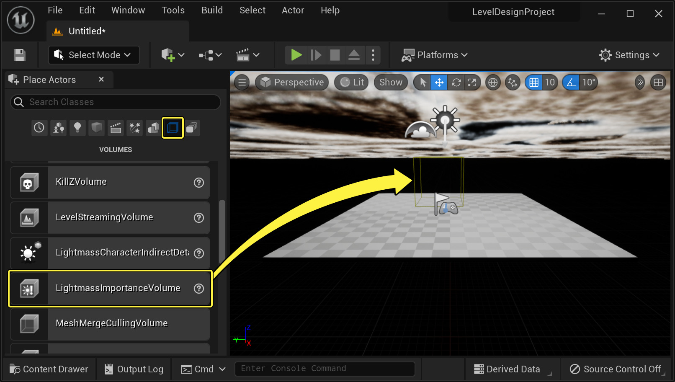675x382 pixels.
Task: Open the Build menu
Action: point(212,10)
